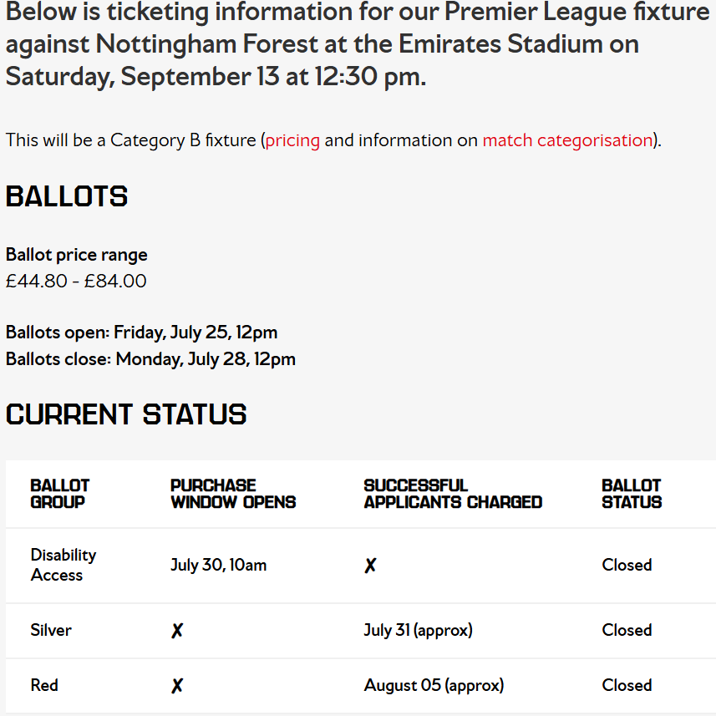Click the BALLOTS section heading

[67, 196]
